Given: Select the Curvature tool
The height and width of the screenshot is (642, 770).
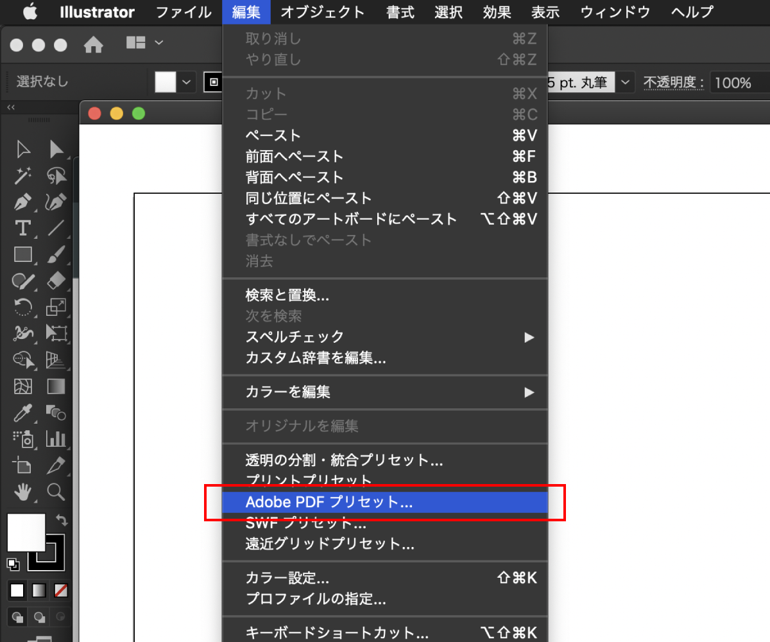Looking at the screenshot, I should [56, 202].
